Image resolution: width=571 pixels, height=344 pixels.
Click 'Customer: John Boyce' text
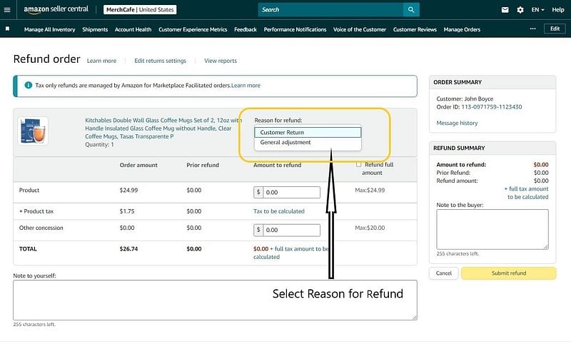465,98
